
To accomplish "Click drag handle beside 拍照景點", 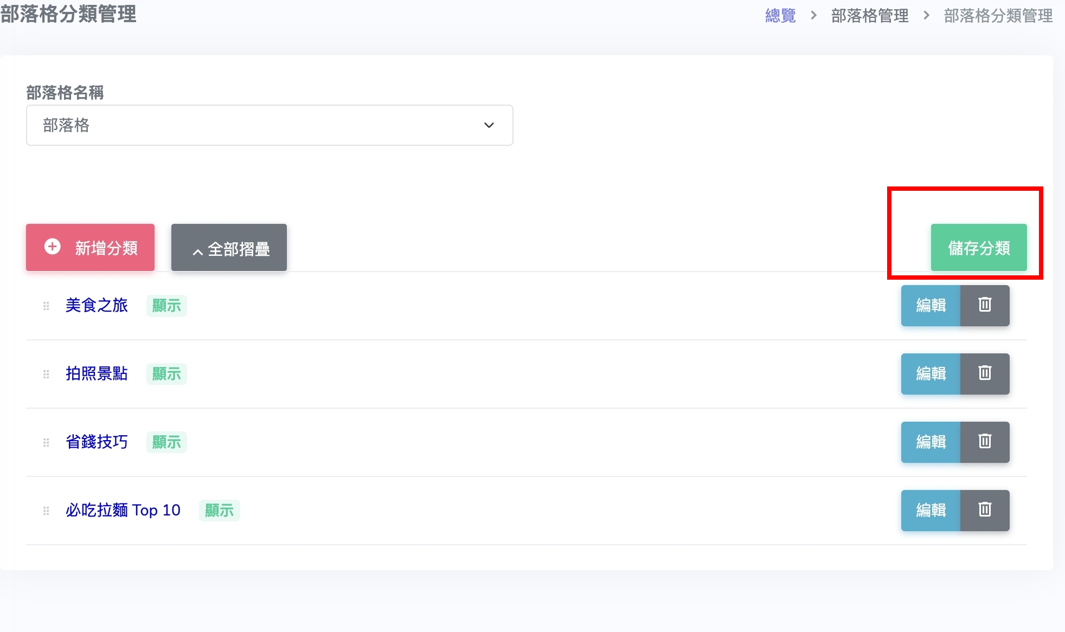I will 46,374.
